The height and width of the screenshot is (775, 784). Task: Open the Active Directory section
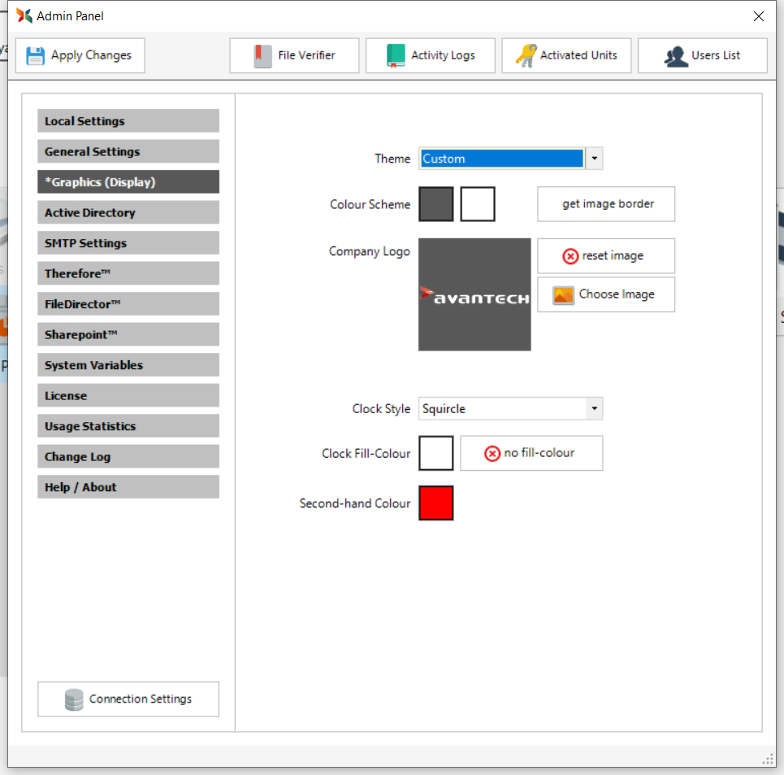click(128, 212)
